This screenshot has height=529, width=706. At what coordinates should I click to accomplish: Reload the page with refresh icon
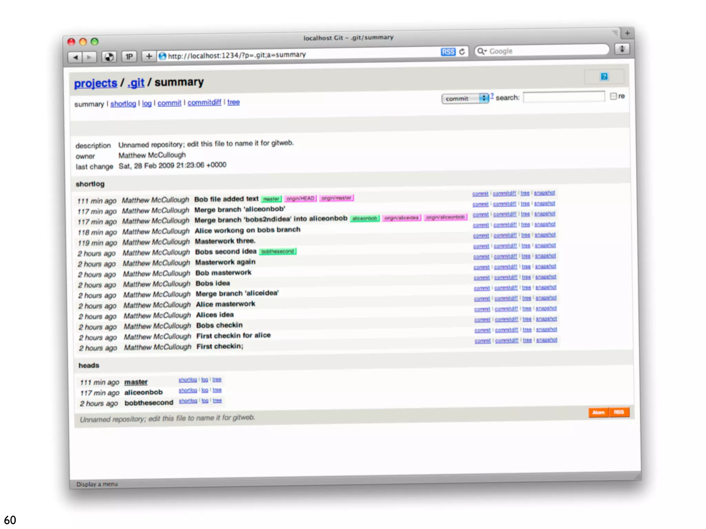pyautogui.click(x=462, y=51)
